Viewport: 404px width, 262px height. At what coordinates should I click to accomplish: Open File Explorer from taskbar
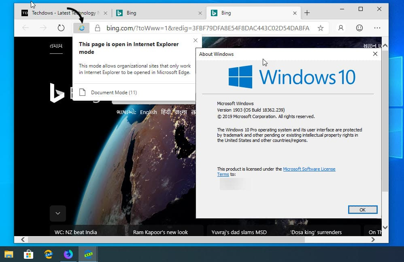point(9,254)
